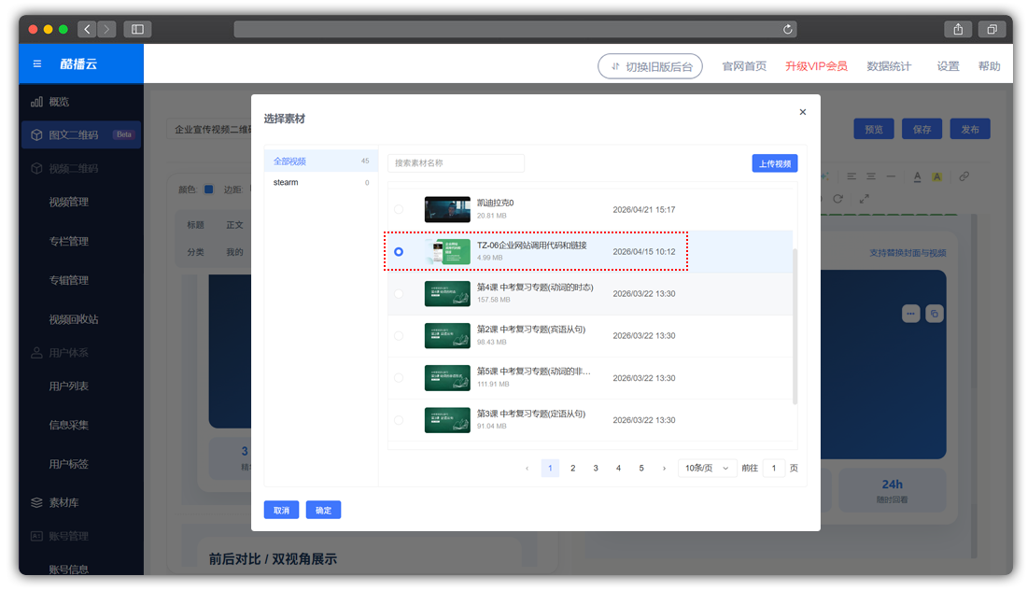Click the 上传视频 upload button

(x=774, y=163)
